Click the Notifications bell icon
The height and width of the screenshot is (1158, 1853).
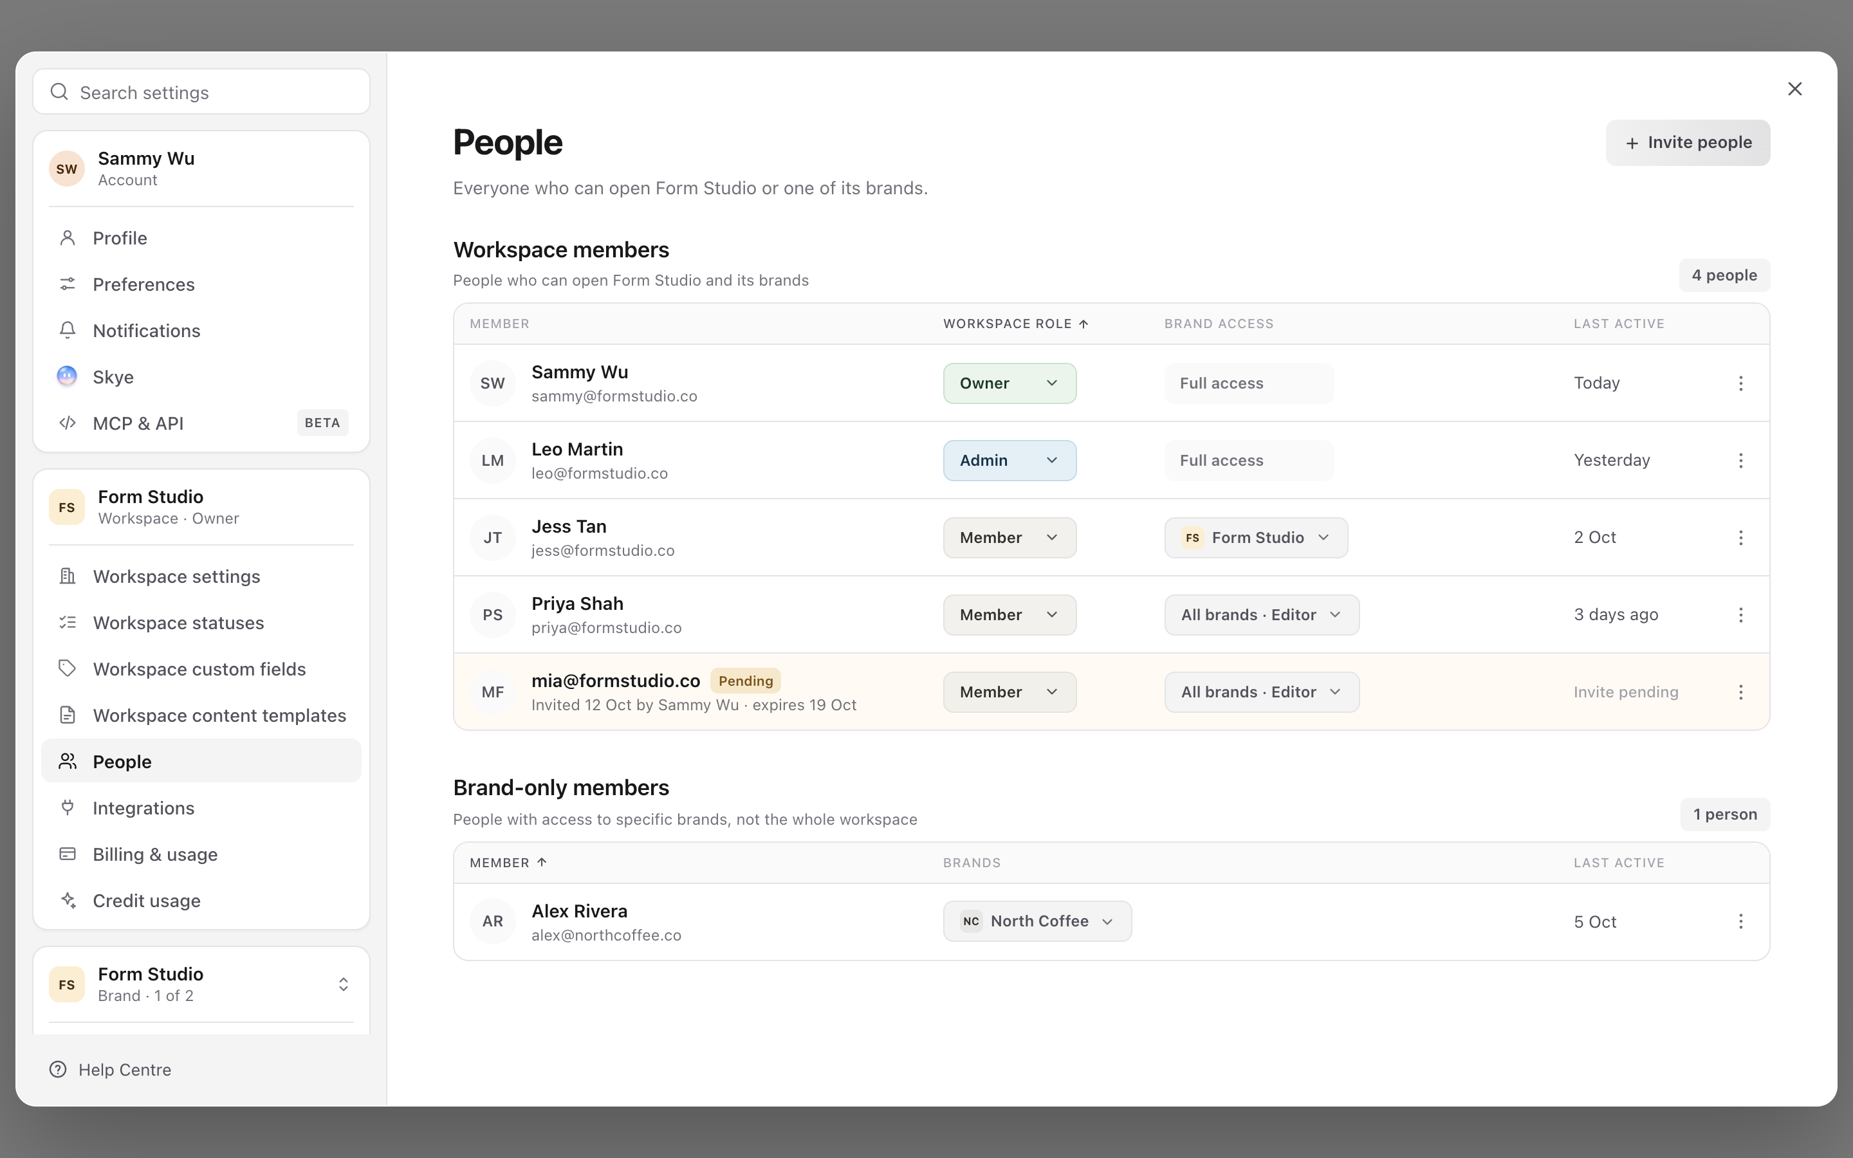click(68, 330)
